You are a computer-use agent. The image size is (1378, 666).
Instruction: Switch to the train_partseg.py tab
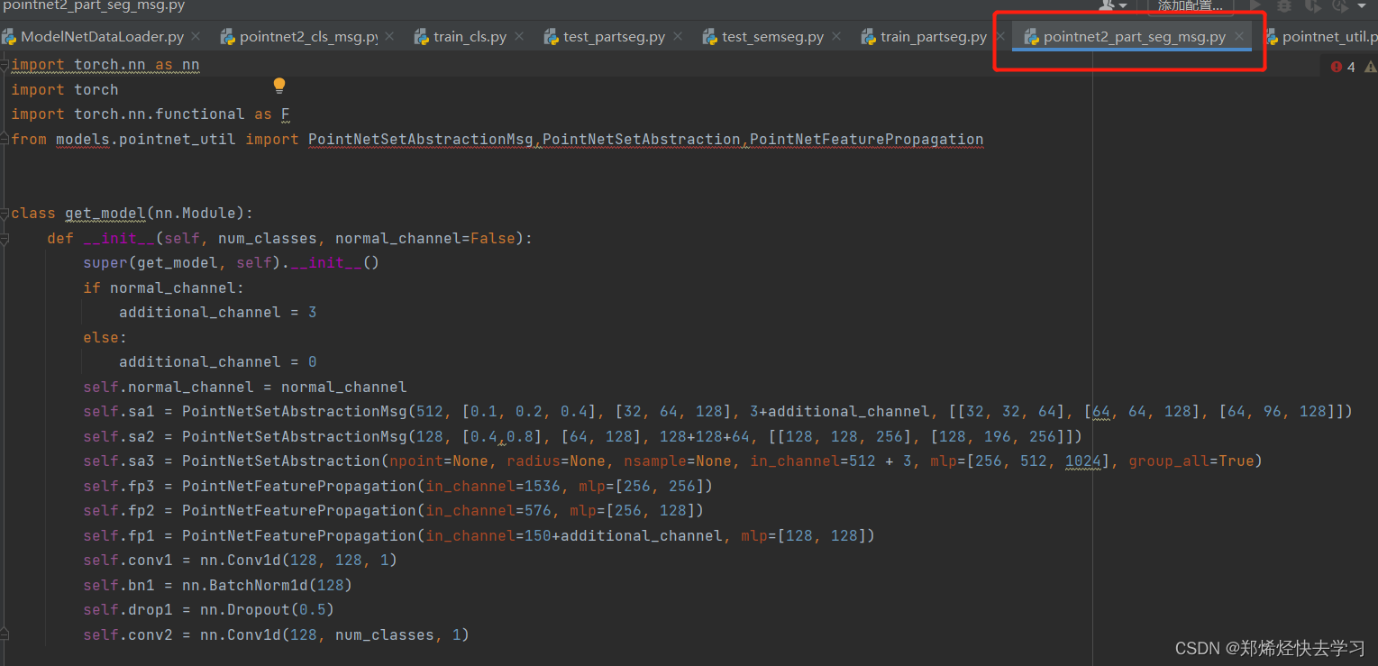click(934, 37)
